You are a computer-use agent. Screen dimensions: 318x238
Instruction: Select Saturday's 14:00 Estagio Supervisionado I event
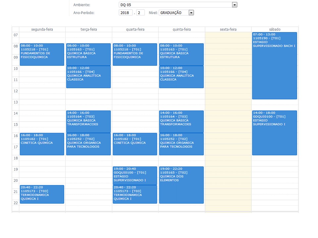click(274, 133)
